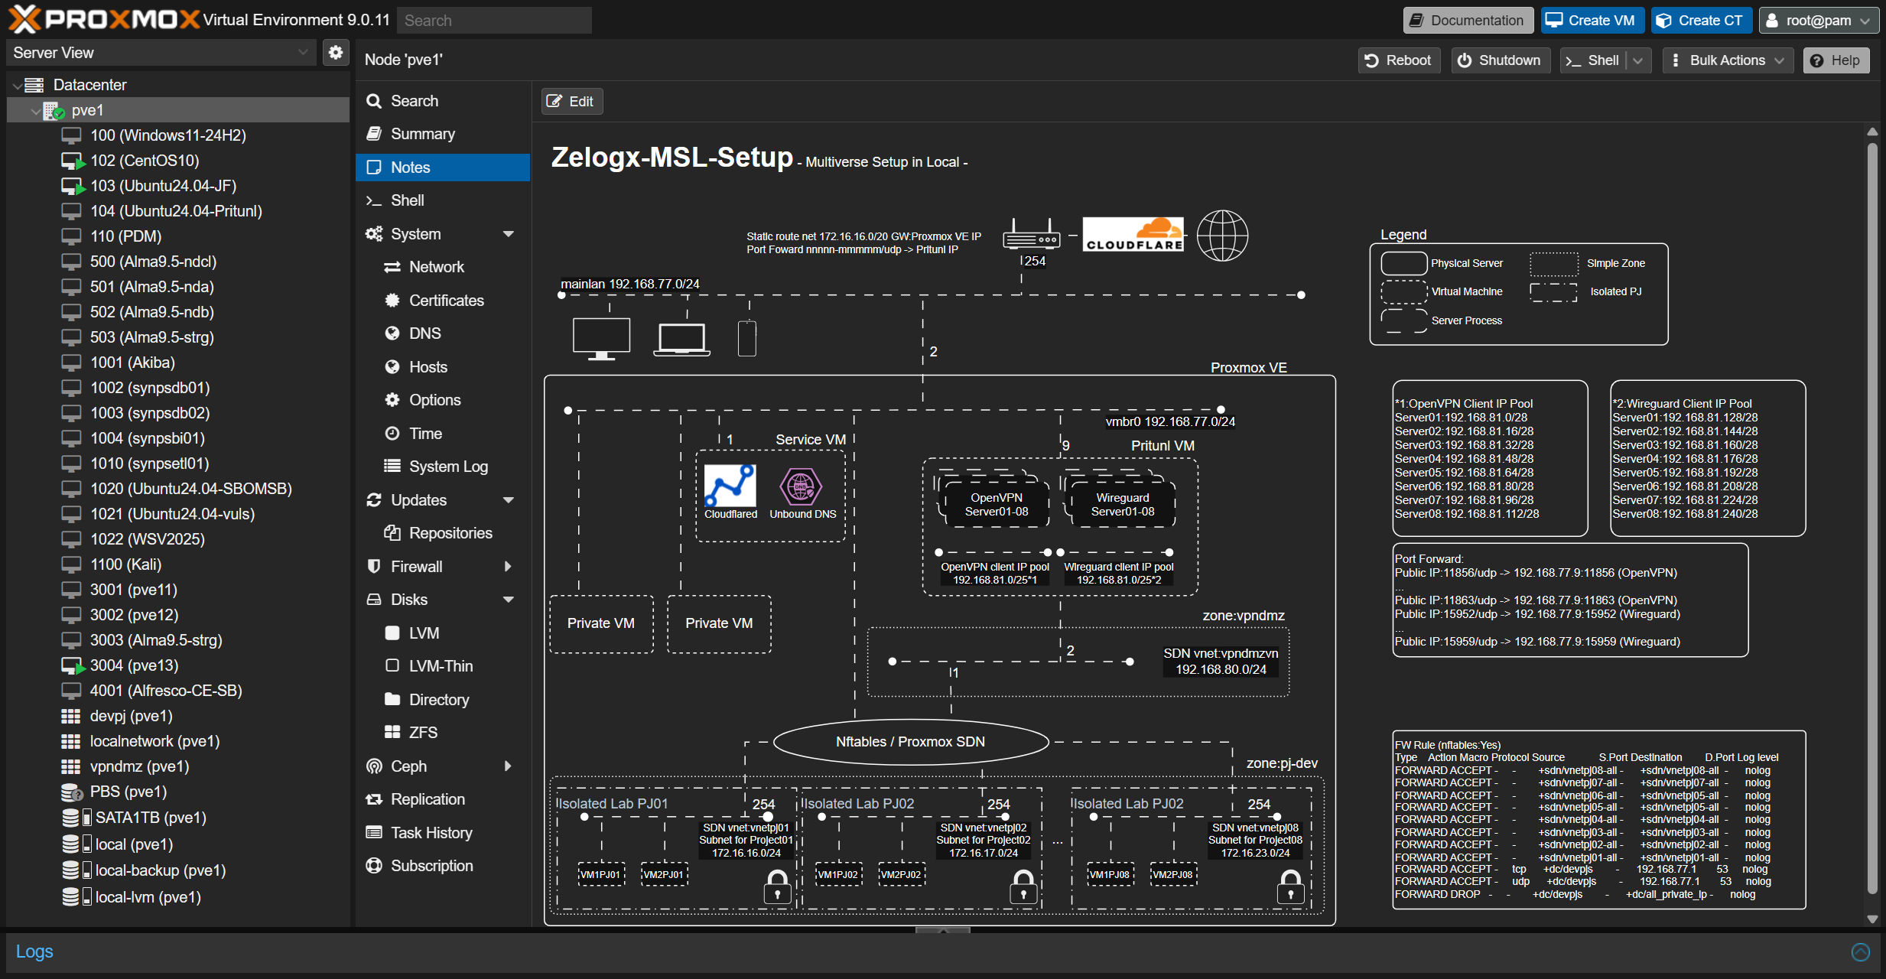The image size is (1886, 979).
Task: View the System Log for pve1
Action: [447, 466]
